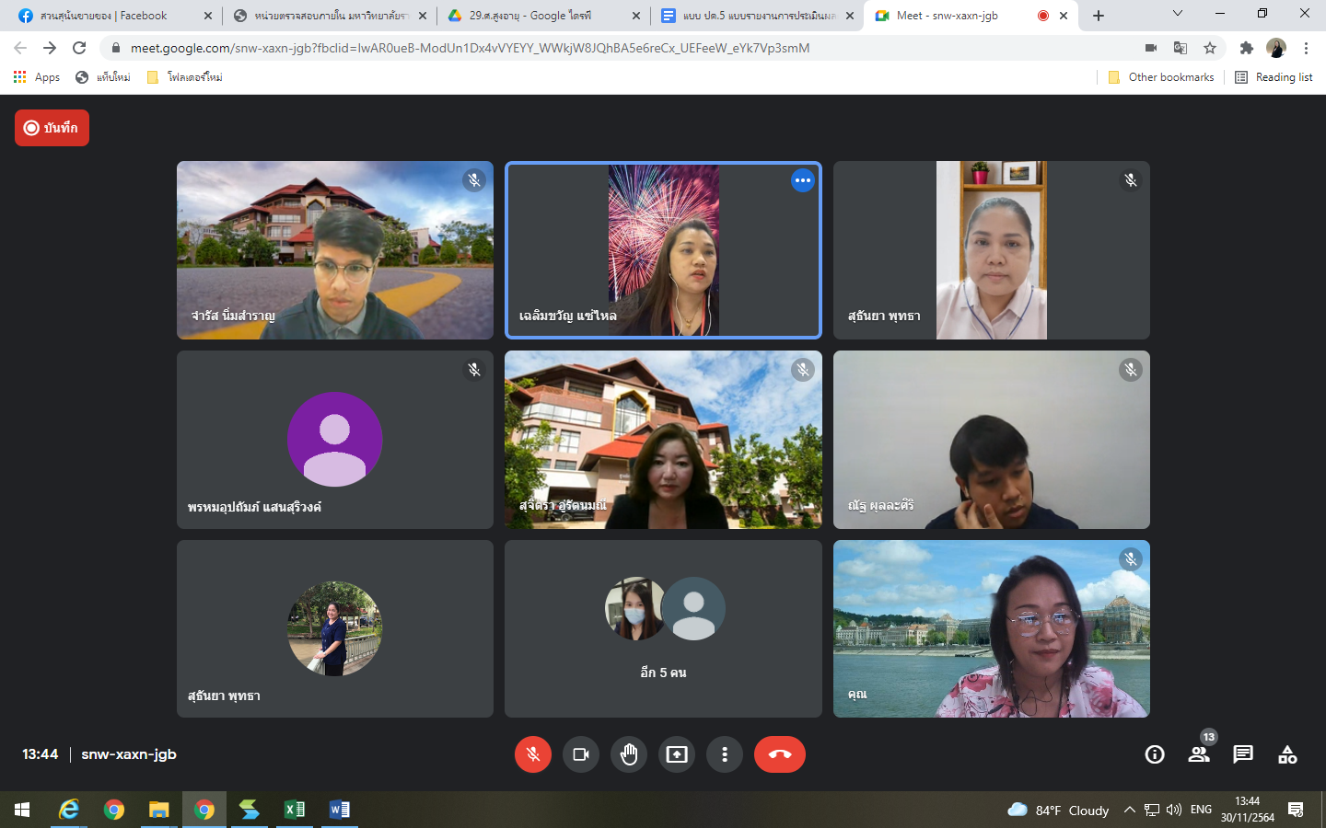This screenshot has height=828, width=1326.
Task: Unmute the microphone in call controls
Action: (532, 754)
